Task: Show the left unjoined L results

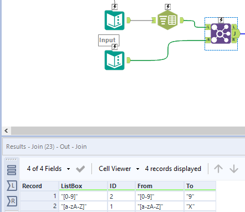Action: point(12,185)
